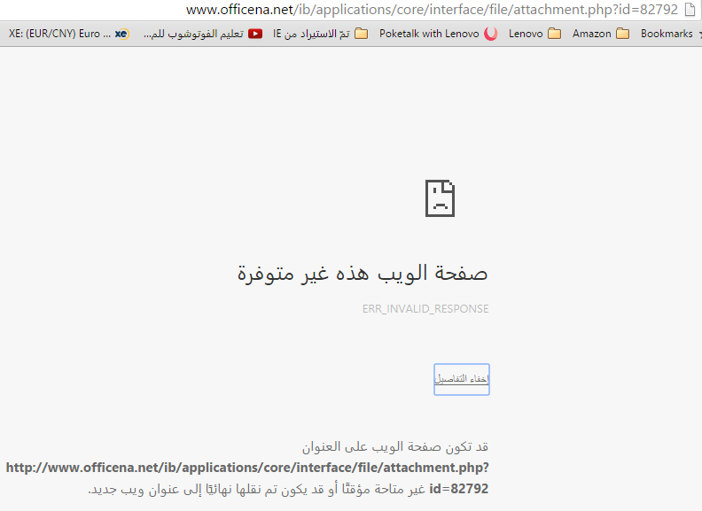
Task: Click the Lenovo folder icon
Action: [554, 34]
